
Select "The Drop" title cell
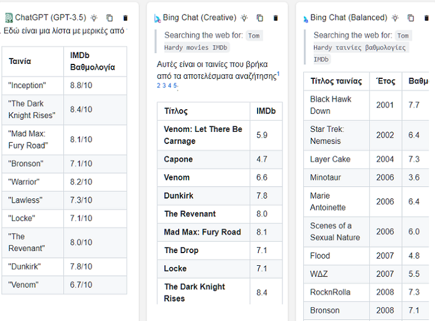204,250
